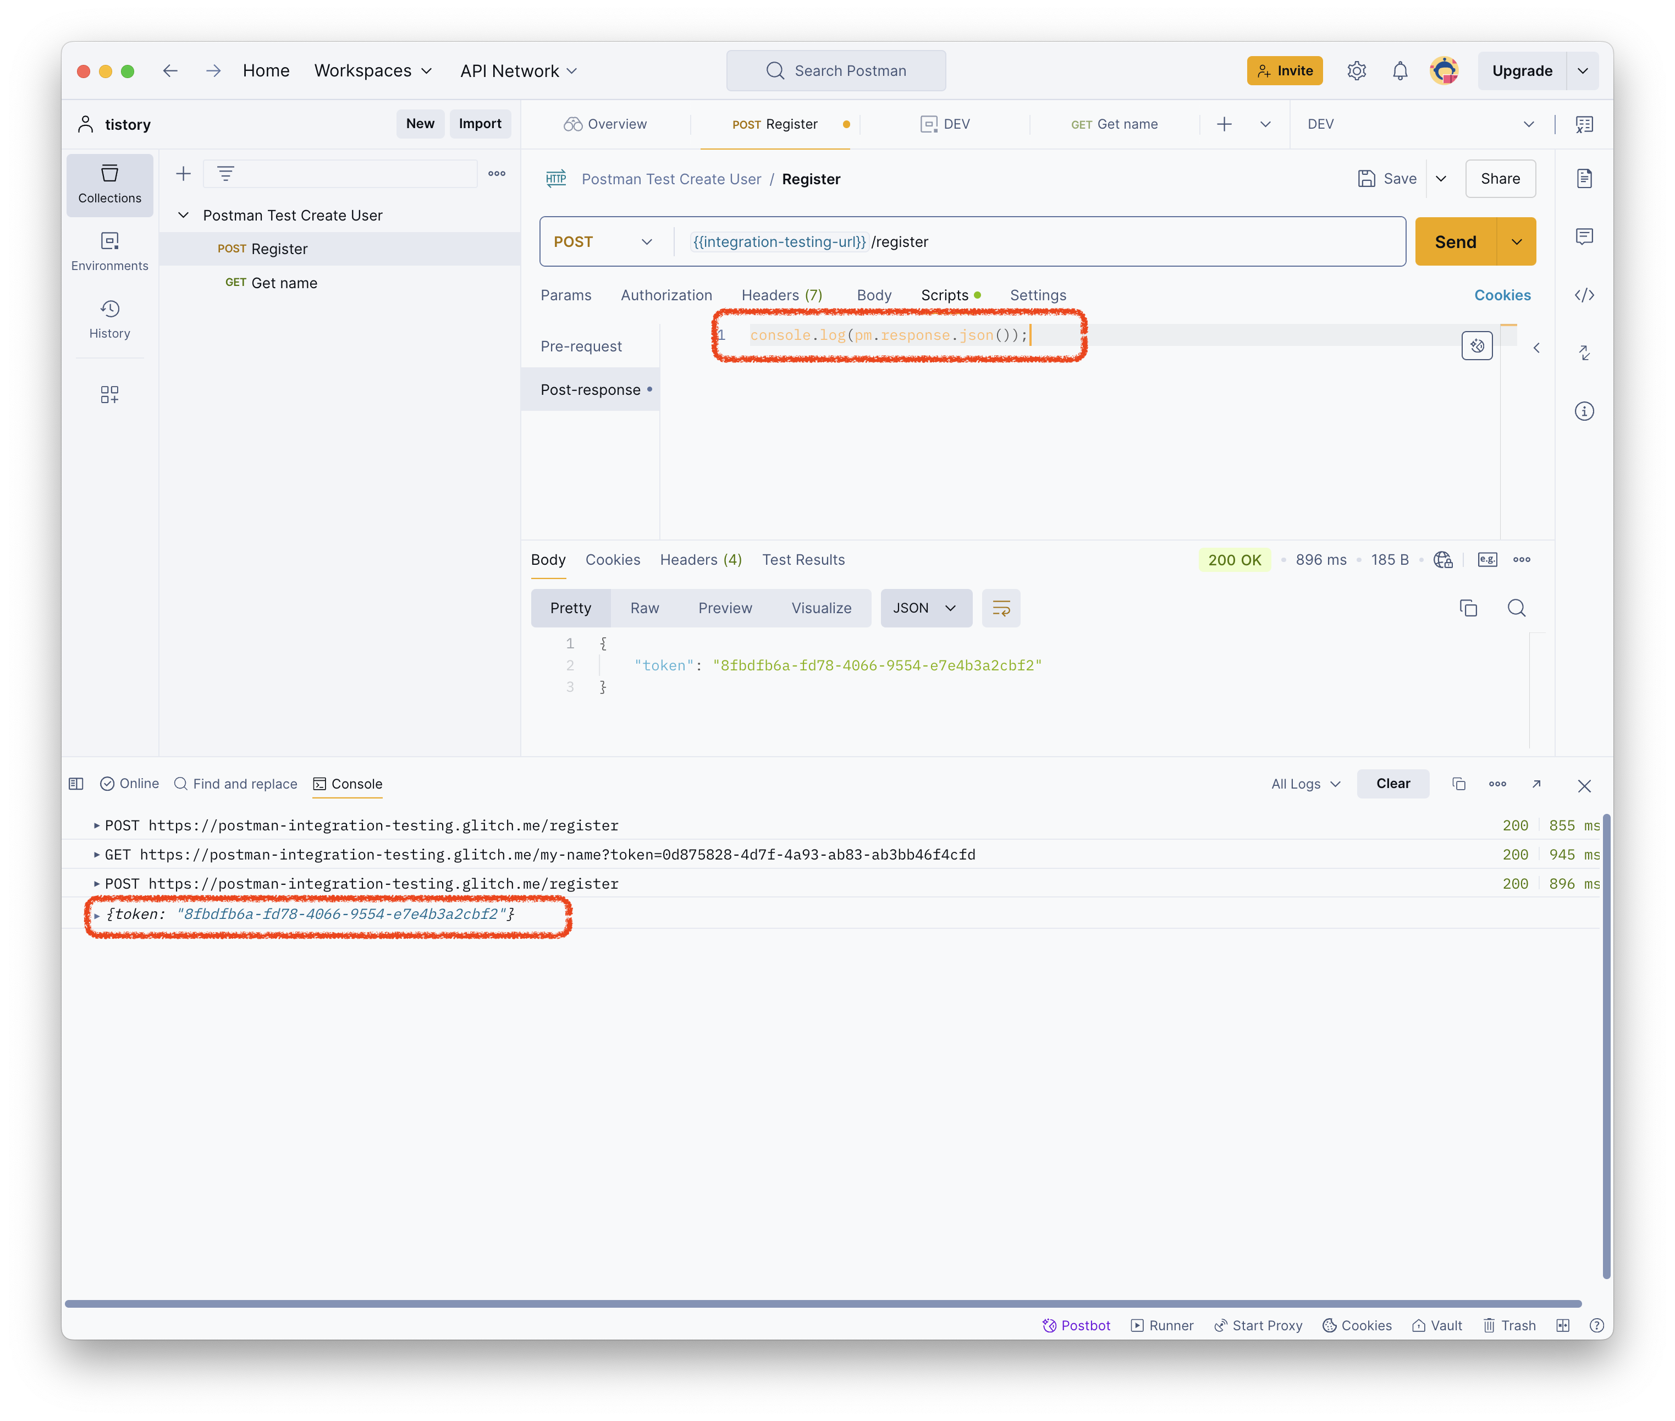Search within the response body
The image size is (1675, 1421).
[x=1516, y=608]
